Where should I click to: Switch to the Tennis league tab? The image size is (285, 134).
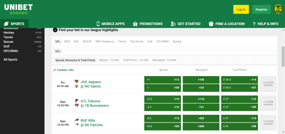click(x=122, y=42)
